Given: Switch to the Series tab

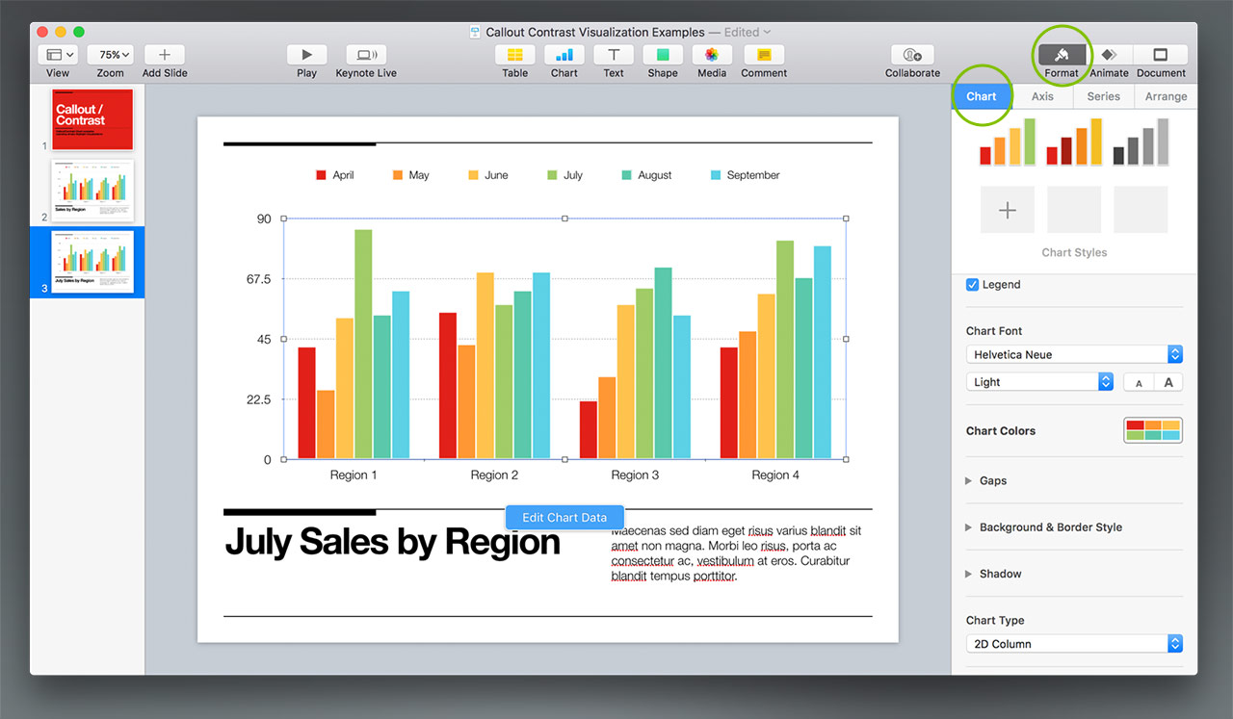Looking at the screenshot, I should tap(1103, 96).
